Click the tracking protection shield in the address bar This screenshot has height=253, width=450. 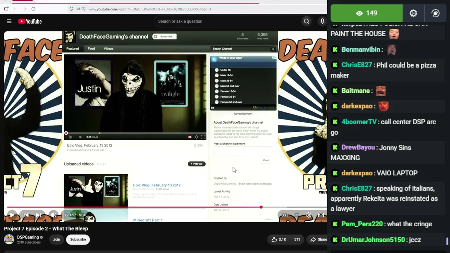click(x=71, y=9)
